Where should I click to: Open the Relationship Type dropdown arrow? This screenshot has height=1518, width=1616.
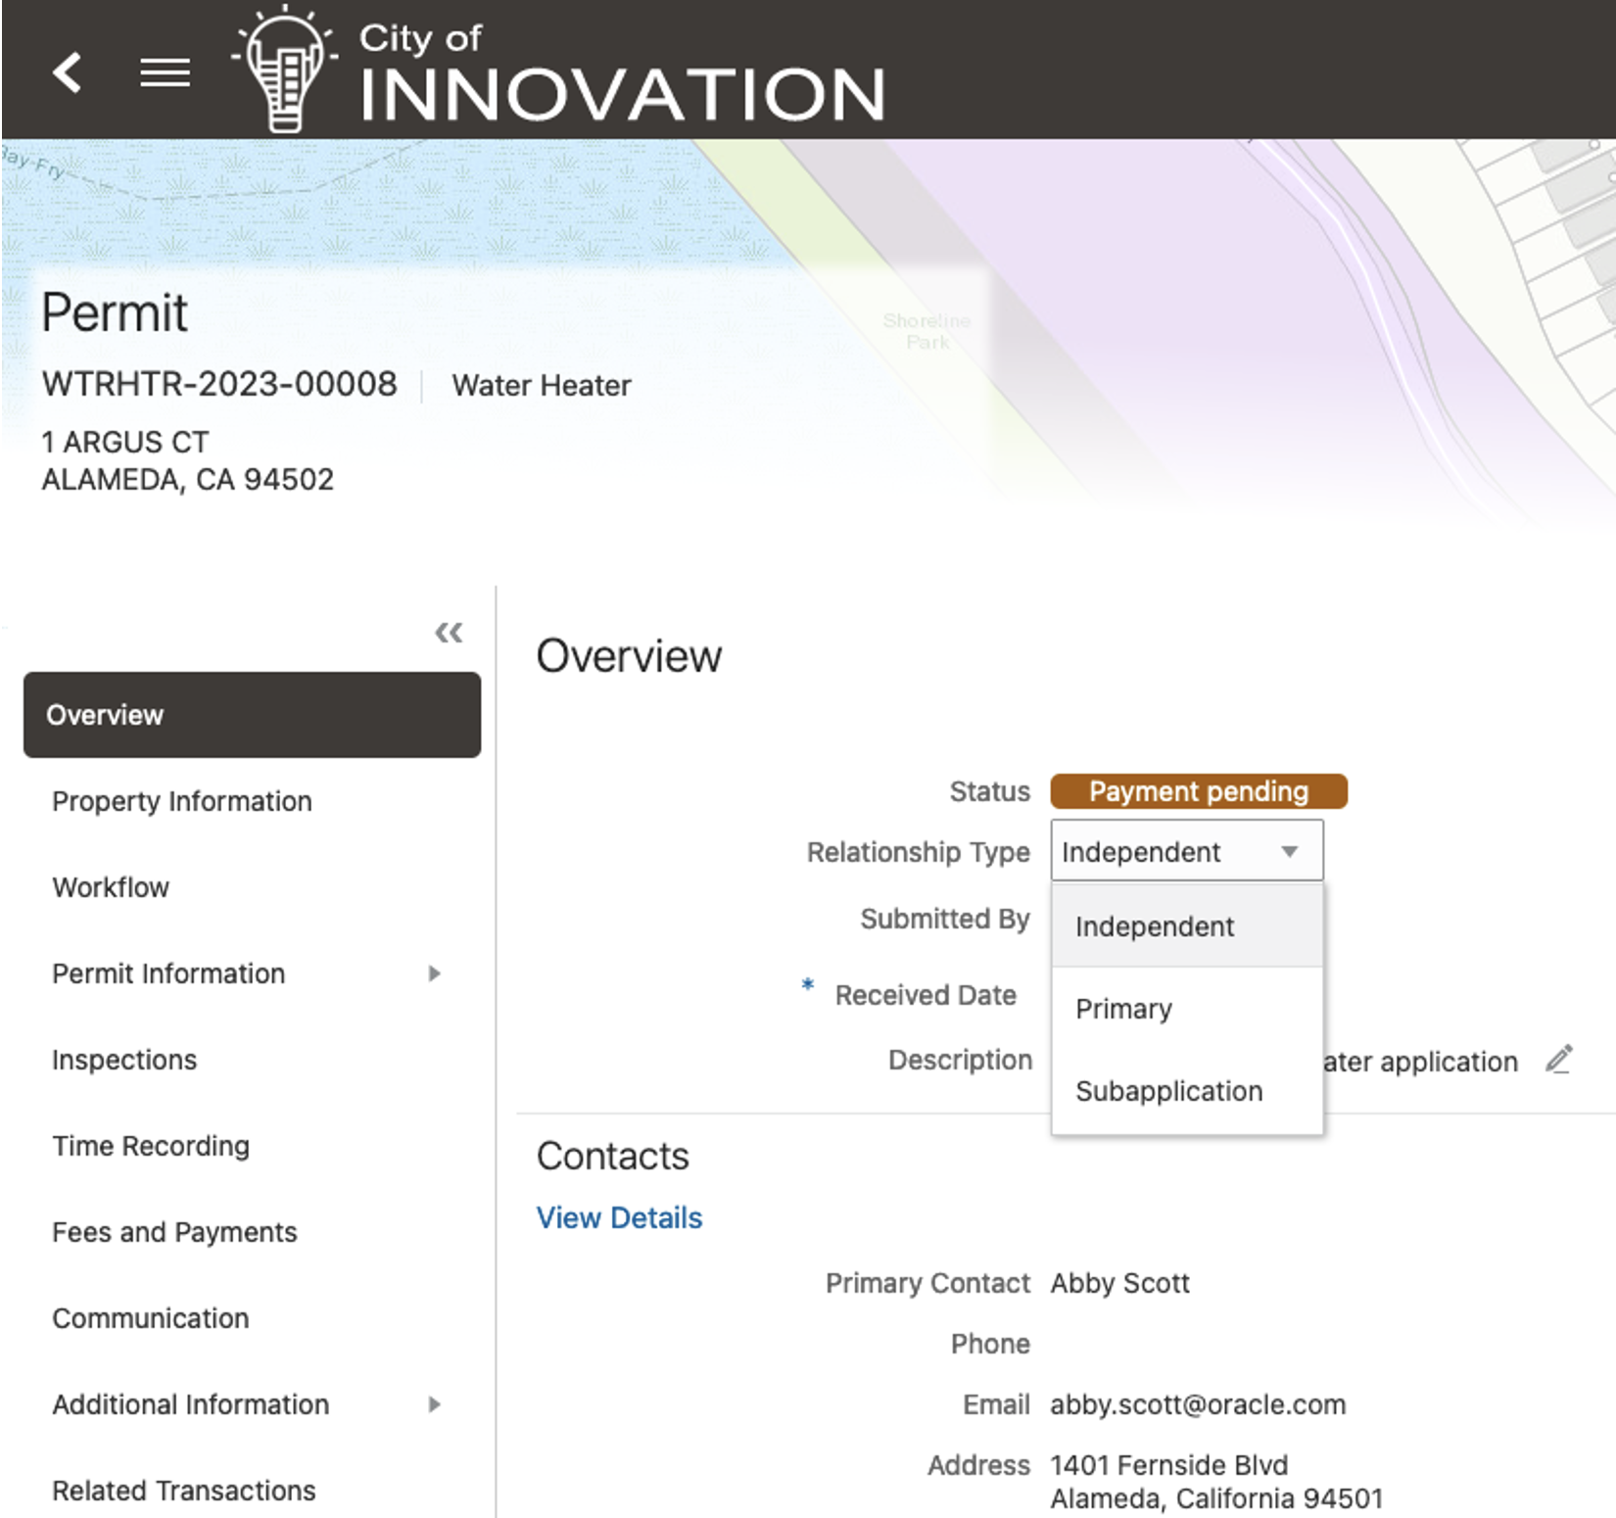tap(1293, 851)
